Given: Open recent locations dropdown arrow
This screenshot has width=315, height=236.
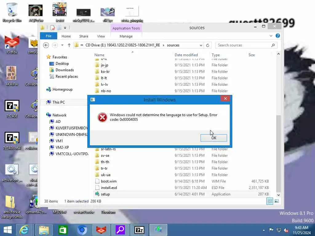Looking at the screenshot, I should 62,45.
